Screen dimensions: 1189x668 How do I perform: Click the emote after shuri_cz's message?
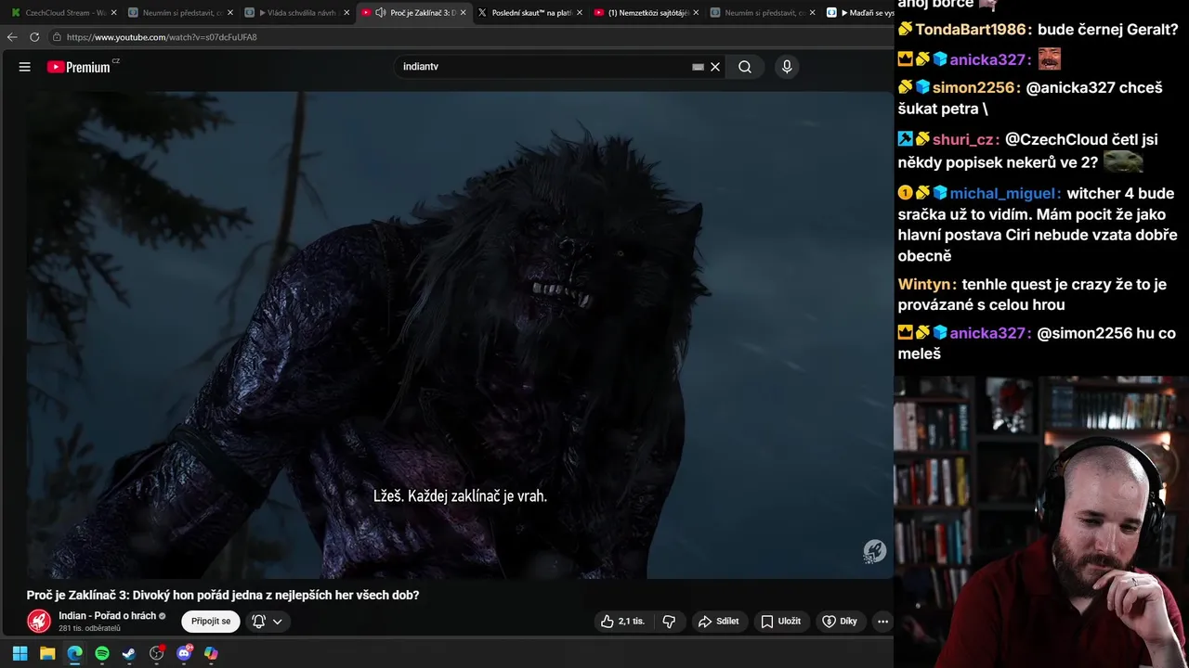(x=1123, y=162)
